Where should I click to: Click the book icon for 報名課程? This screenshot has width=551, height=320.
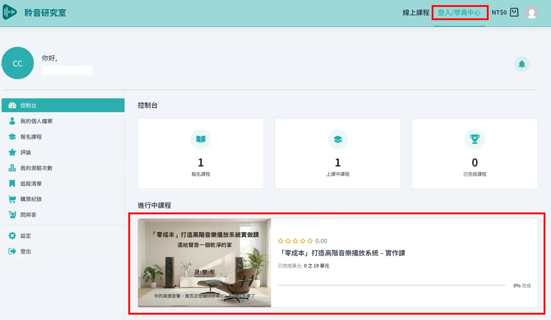[201, 139]
